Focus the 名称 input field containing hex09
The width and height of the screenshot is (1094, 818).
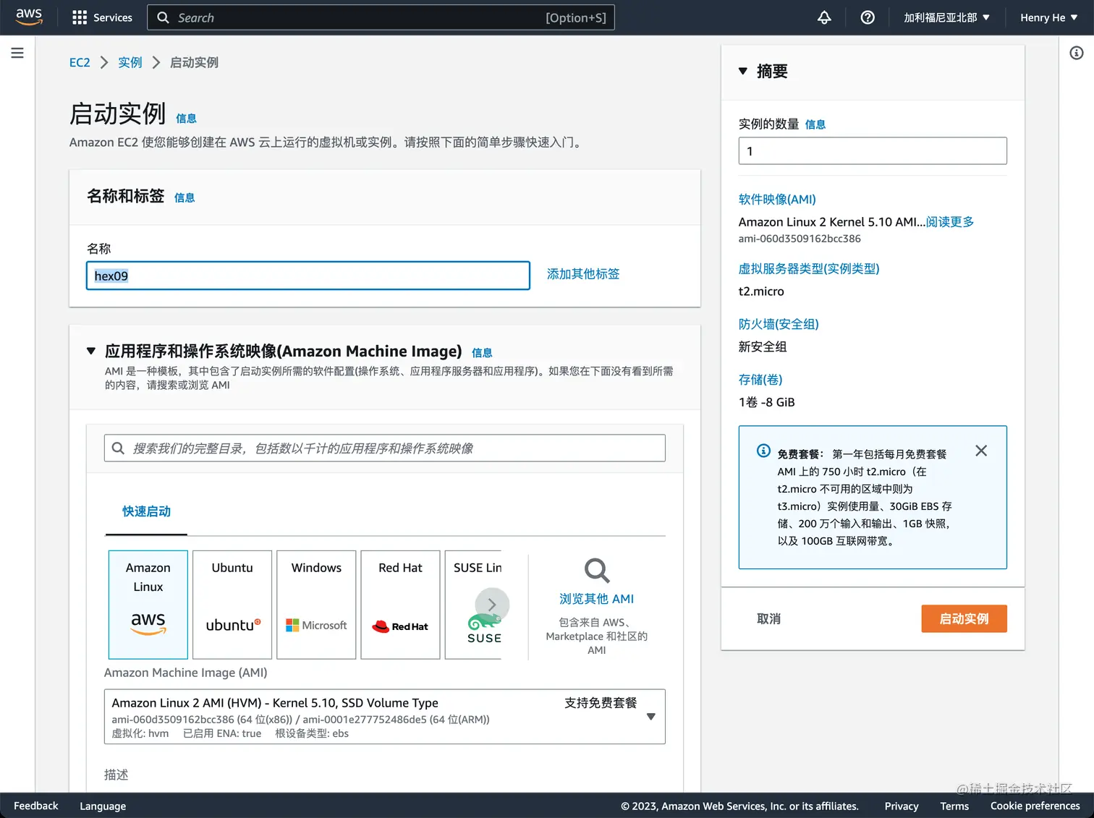coord(308,276)
